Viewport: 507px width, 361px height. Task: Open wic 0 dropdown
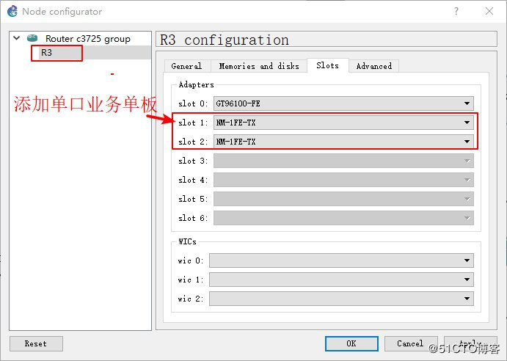[341, 260]
